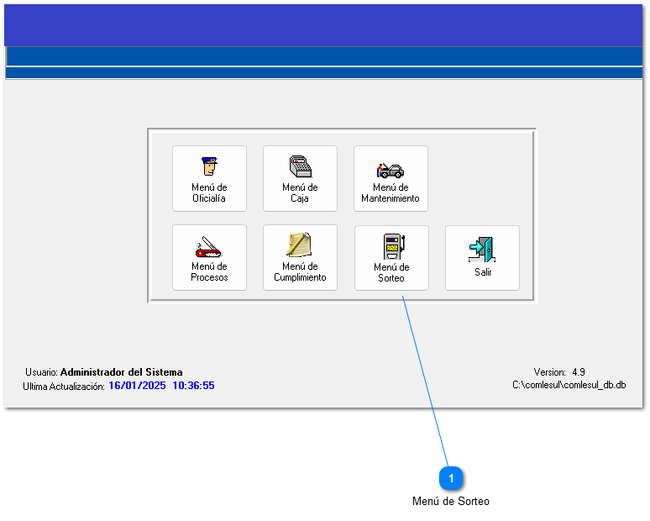Click the Swiss army knife Procesos icon
650x521 pixels.
(209, 245)
